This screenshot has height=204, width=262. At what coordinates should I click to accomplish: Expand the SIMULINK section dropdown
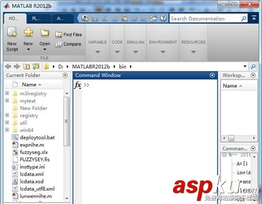pyautogui.click(x=136, y=52)
